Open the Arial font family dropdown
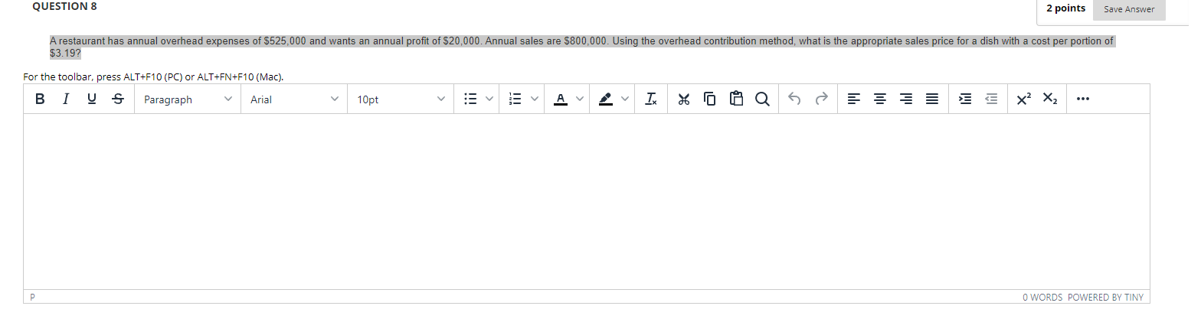Viewport: 1201px width, 319px height. [294, 99]
